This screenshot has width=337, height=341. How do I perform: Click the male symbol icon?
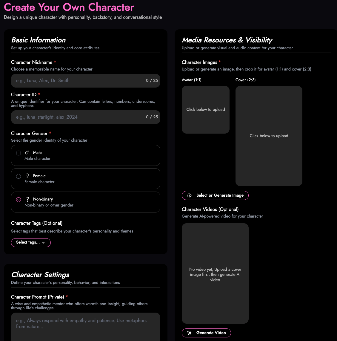click(x=27, y=152)
